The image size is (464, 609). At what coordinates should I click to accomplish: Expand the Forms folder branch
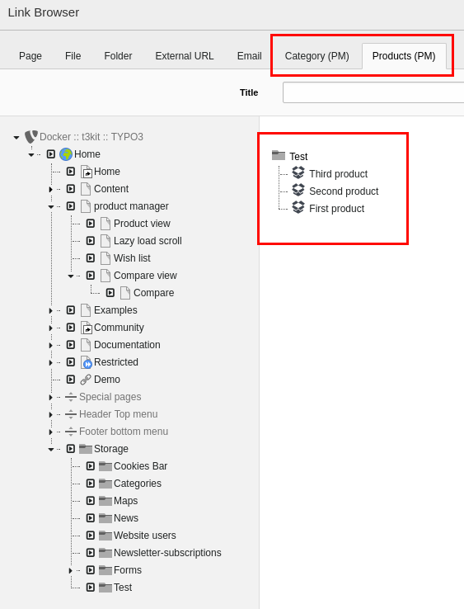point(71,570)
